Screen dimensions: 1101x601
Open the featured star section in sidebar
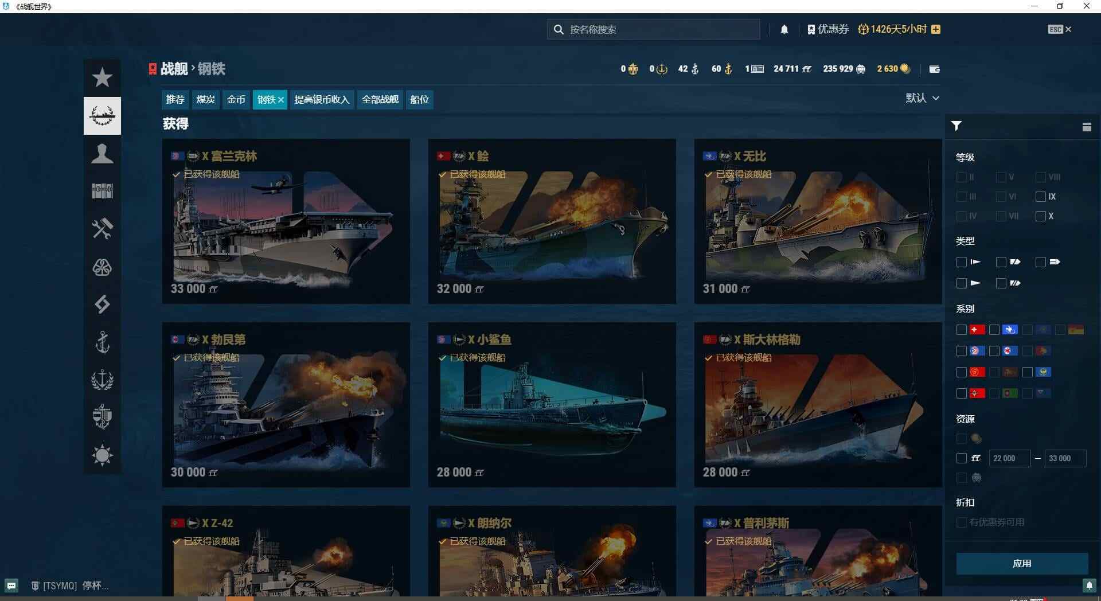(102, 77)
